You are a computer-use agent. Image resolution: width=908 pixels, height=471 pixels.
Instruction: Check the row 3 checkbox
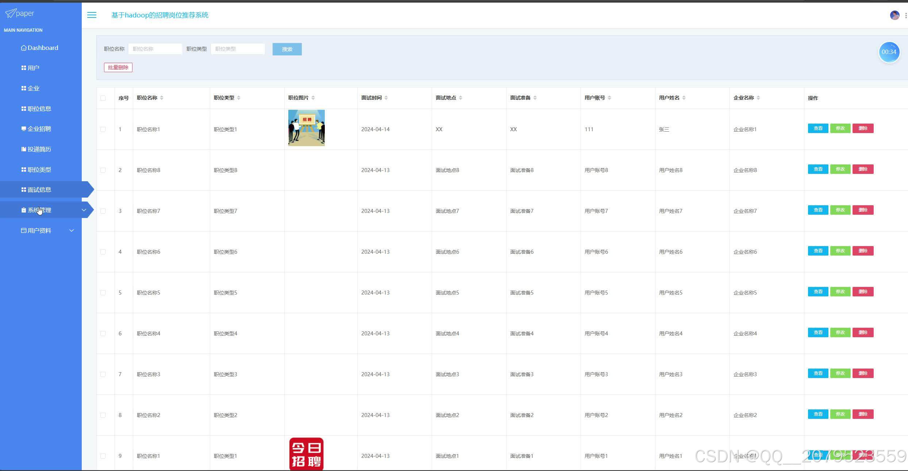103,211
